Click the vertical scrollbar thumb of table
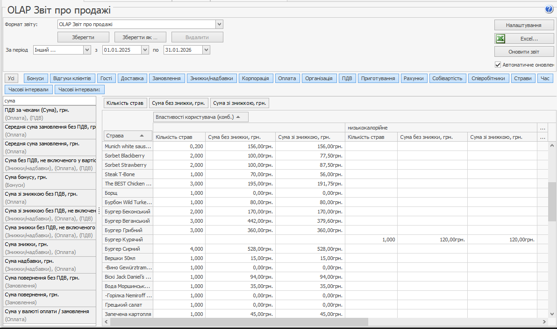 pyautogui.click(x=552, y=201)
